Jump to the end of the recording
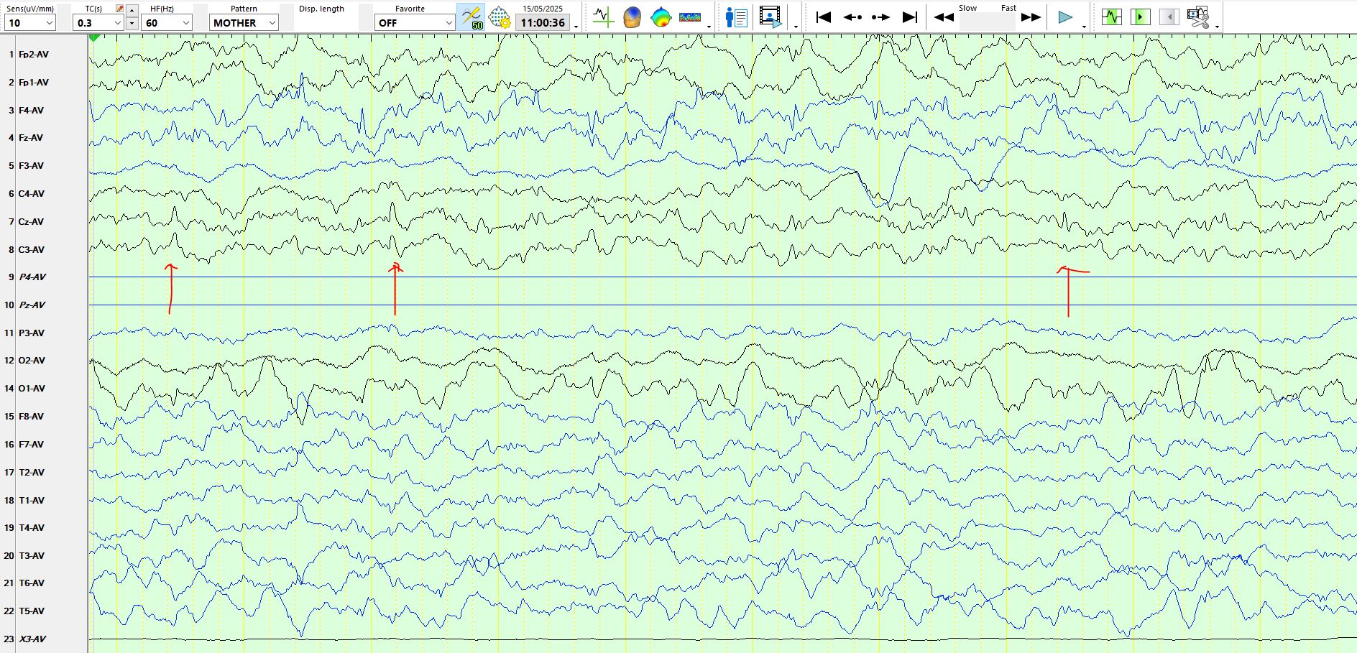Image resolution: width=1357 pixels, height=653 pixels. click(910, 17)
